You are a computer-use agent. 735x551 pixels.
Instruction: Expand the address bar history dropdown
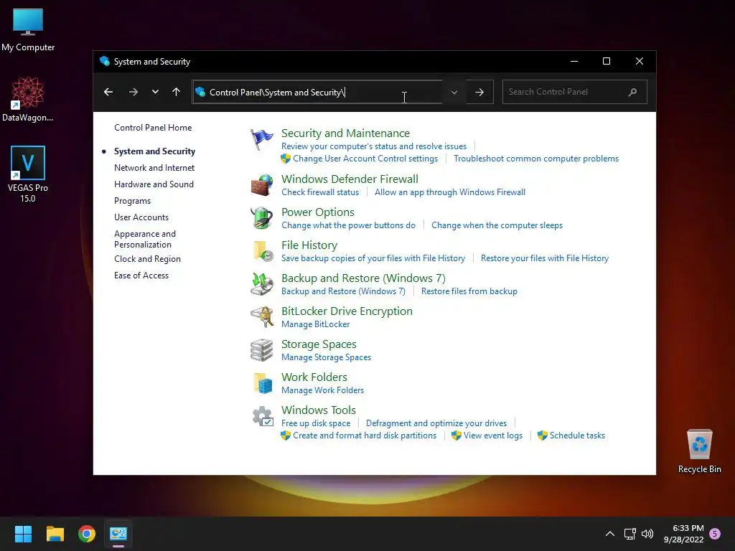click(x=454, y=93)
